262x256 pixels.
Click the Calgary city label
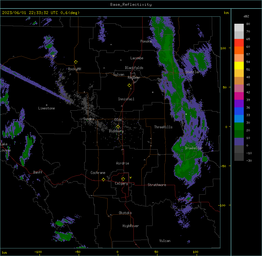[x=121, y=183]
